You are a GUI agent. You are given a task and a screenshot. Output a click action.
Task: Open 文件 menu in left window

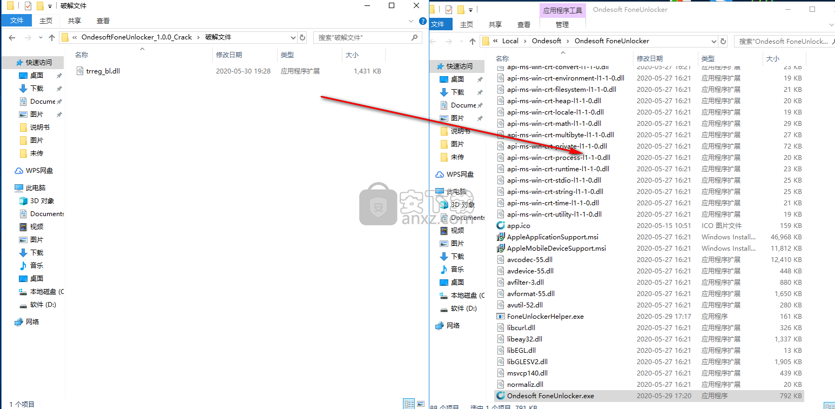click(17, 21)
